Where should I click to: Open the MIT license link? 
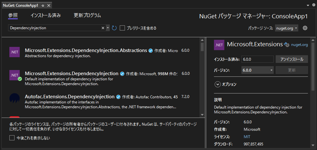247,137
